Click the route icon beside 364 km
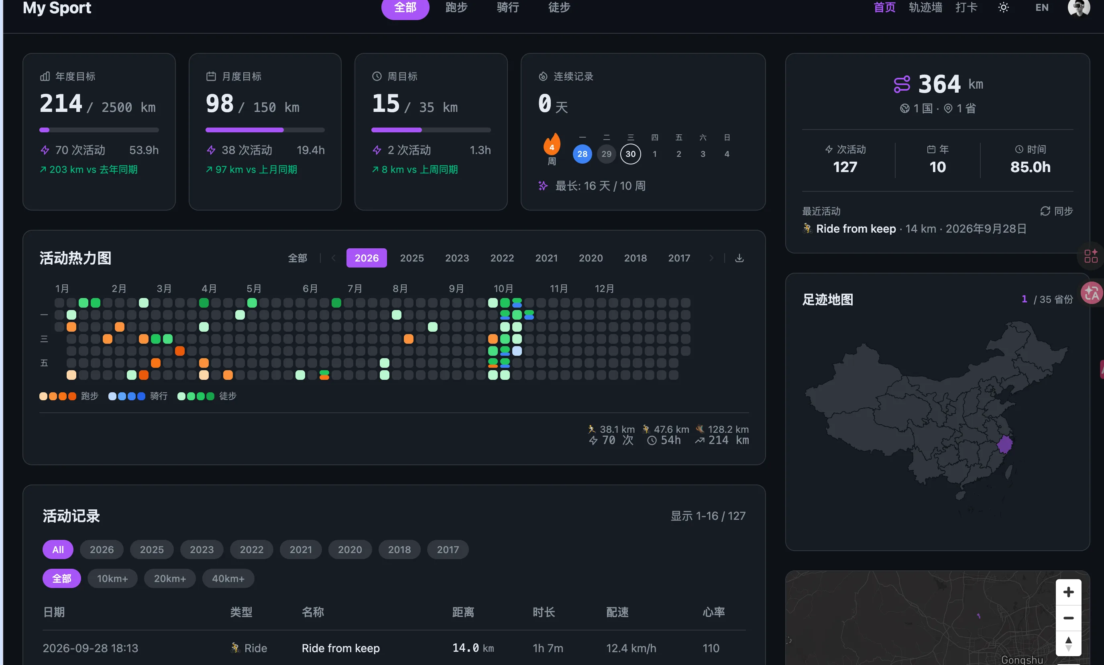1104x665 pixels. coord(902,84)
